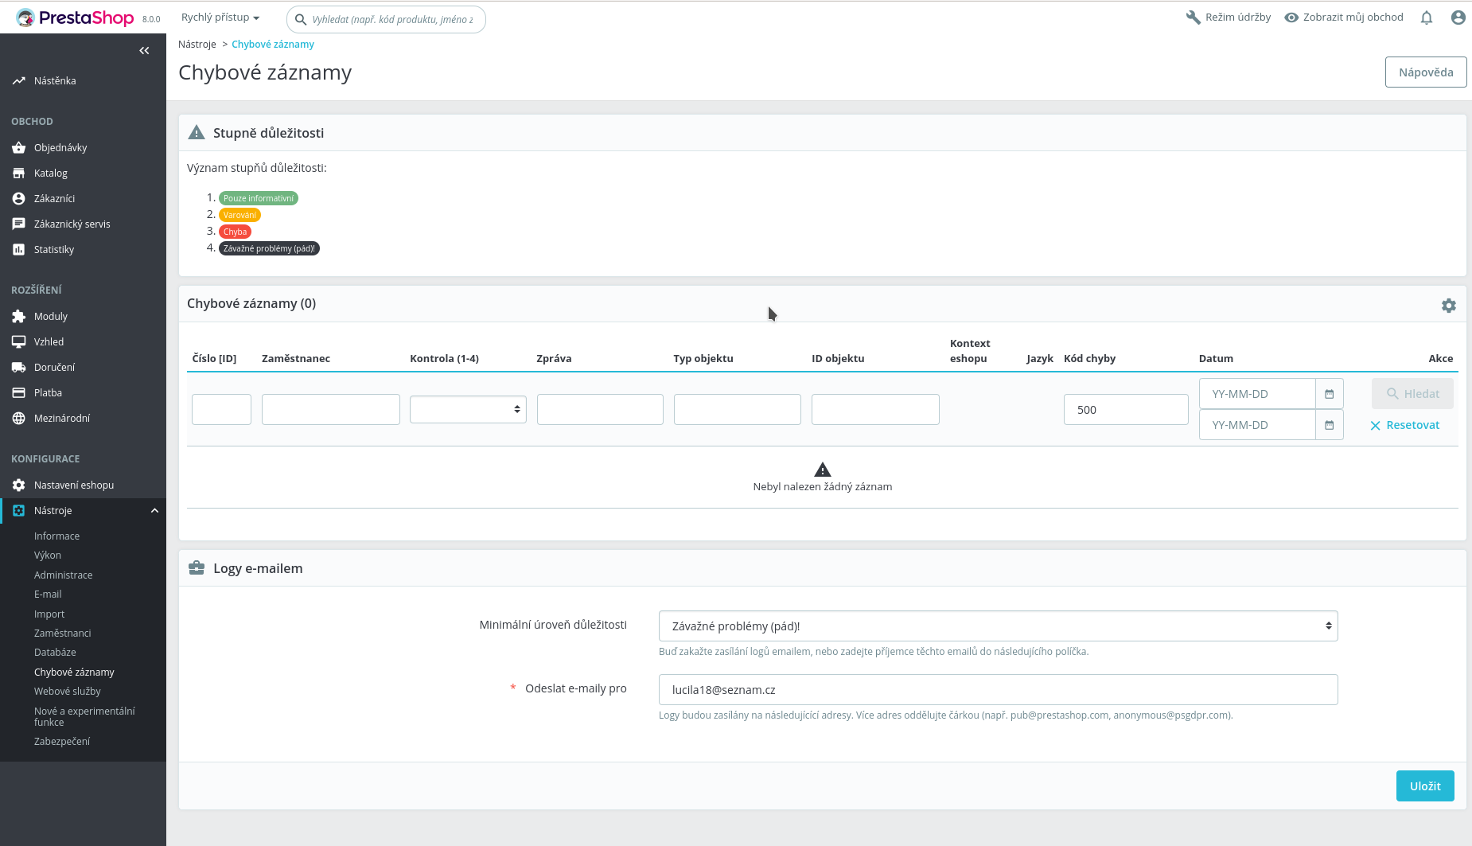Open the gear settings of Chybové záznamy panel
The image size is (1472, 846).
[x=1449, y=306]
